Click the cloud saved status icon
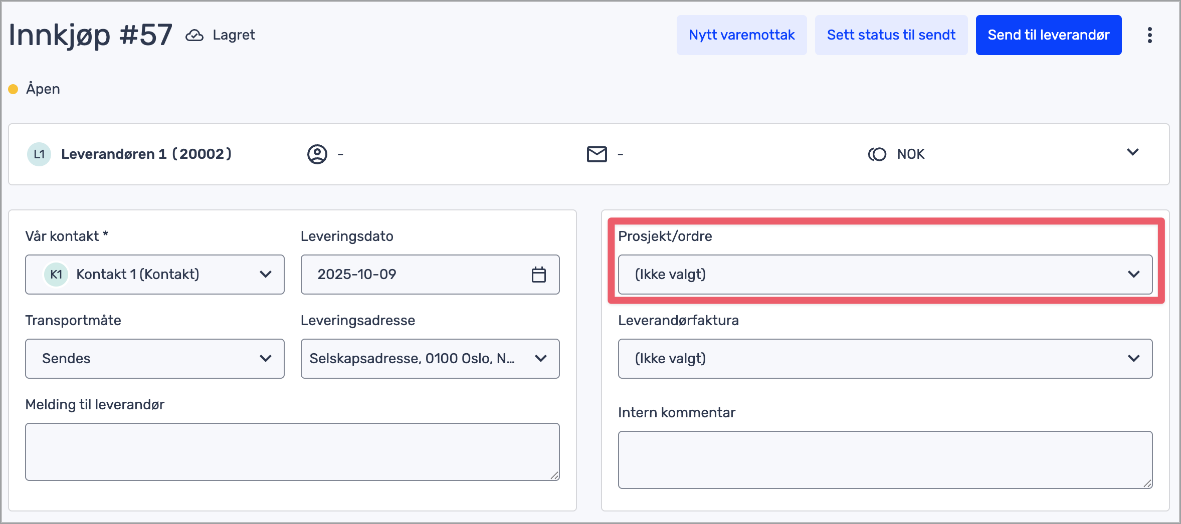The height and width of the screenshot is (524, 1181). pos(194,35)
